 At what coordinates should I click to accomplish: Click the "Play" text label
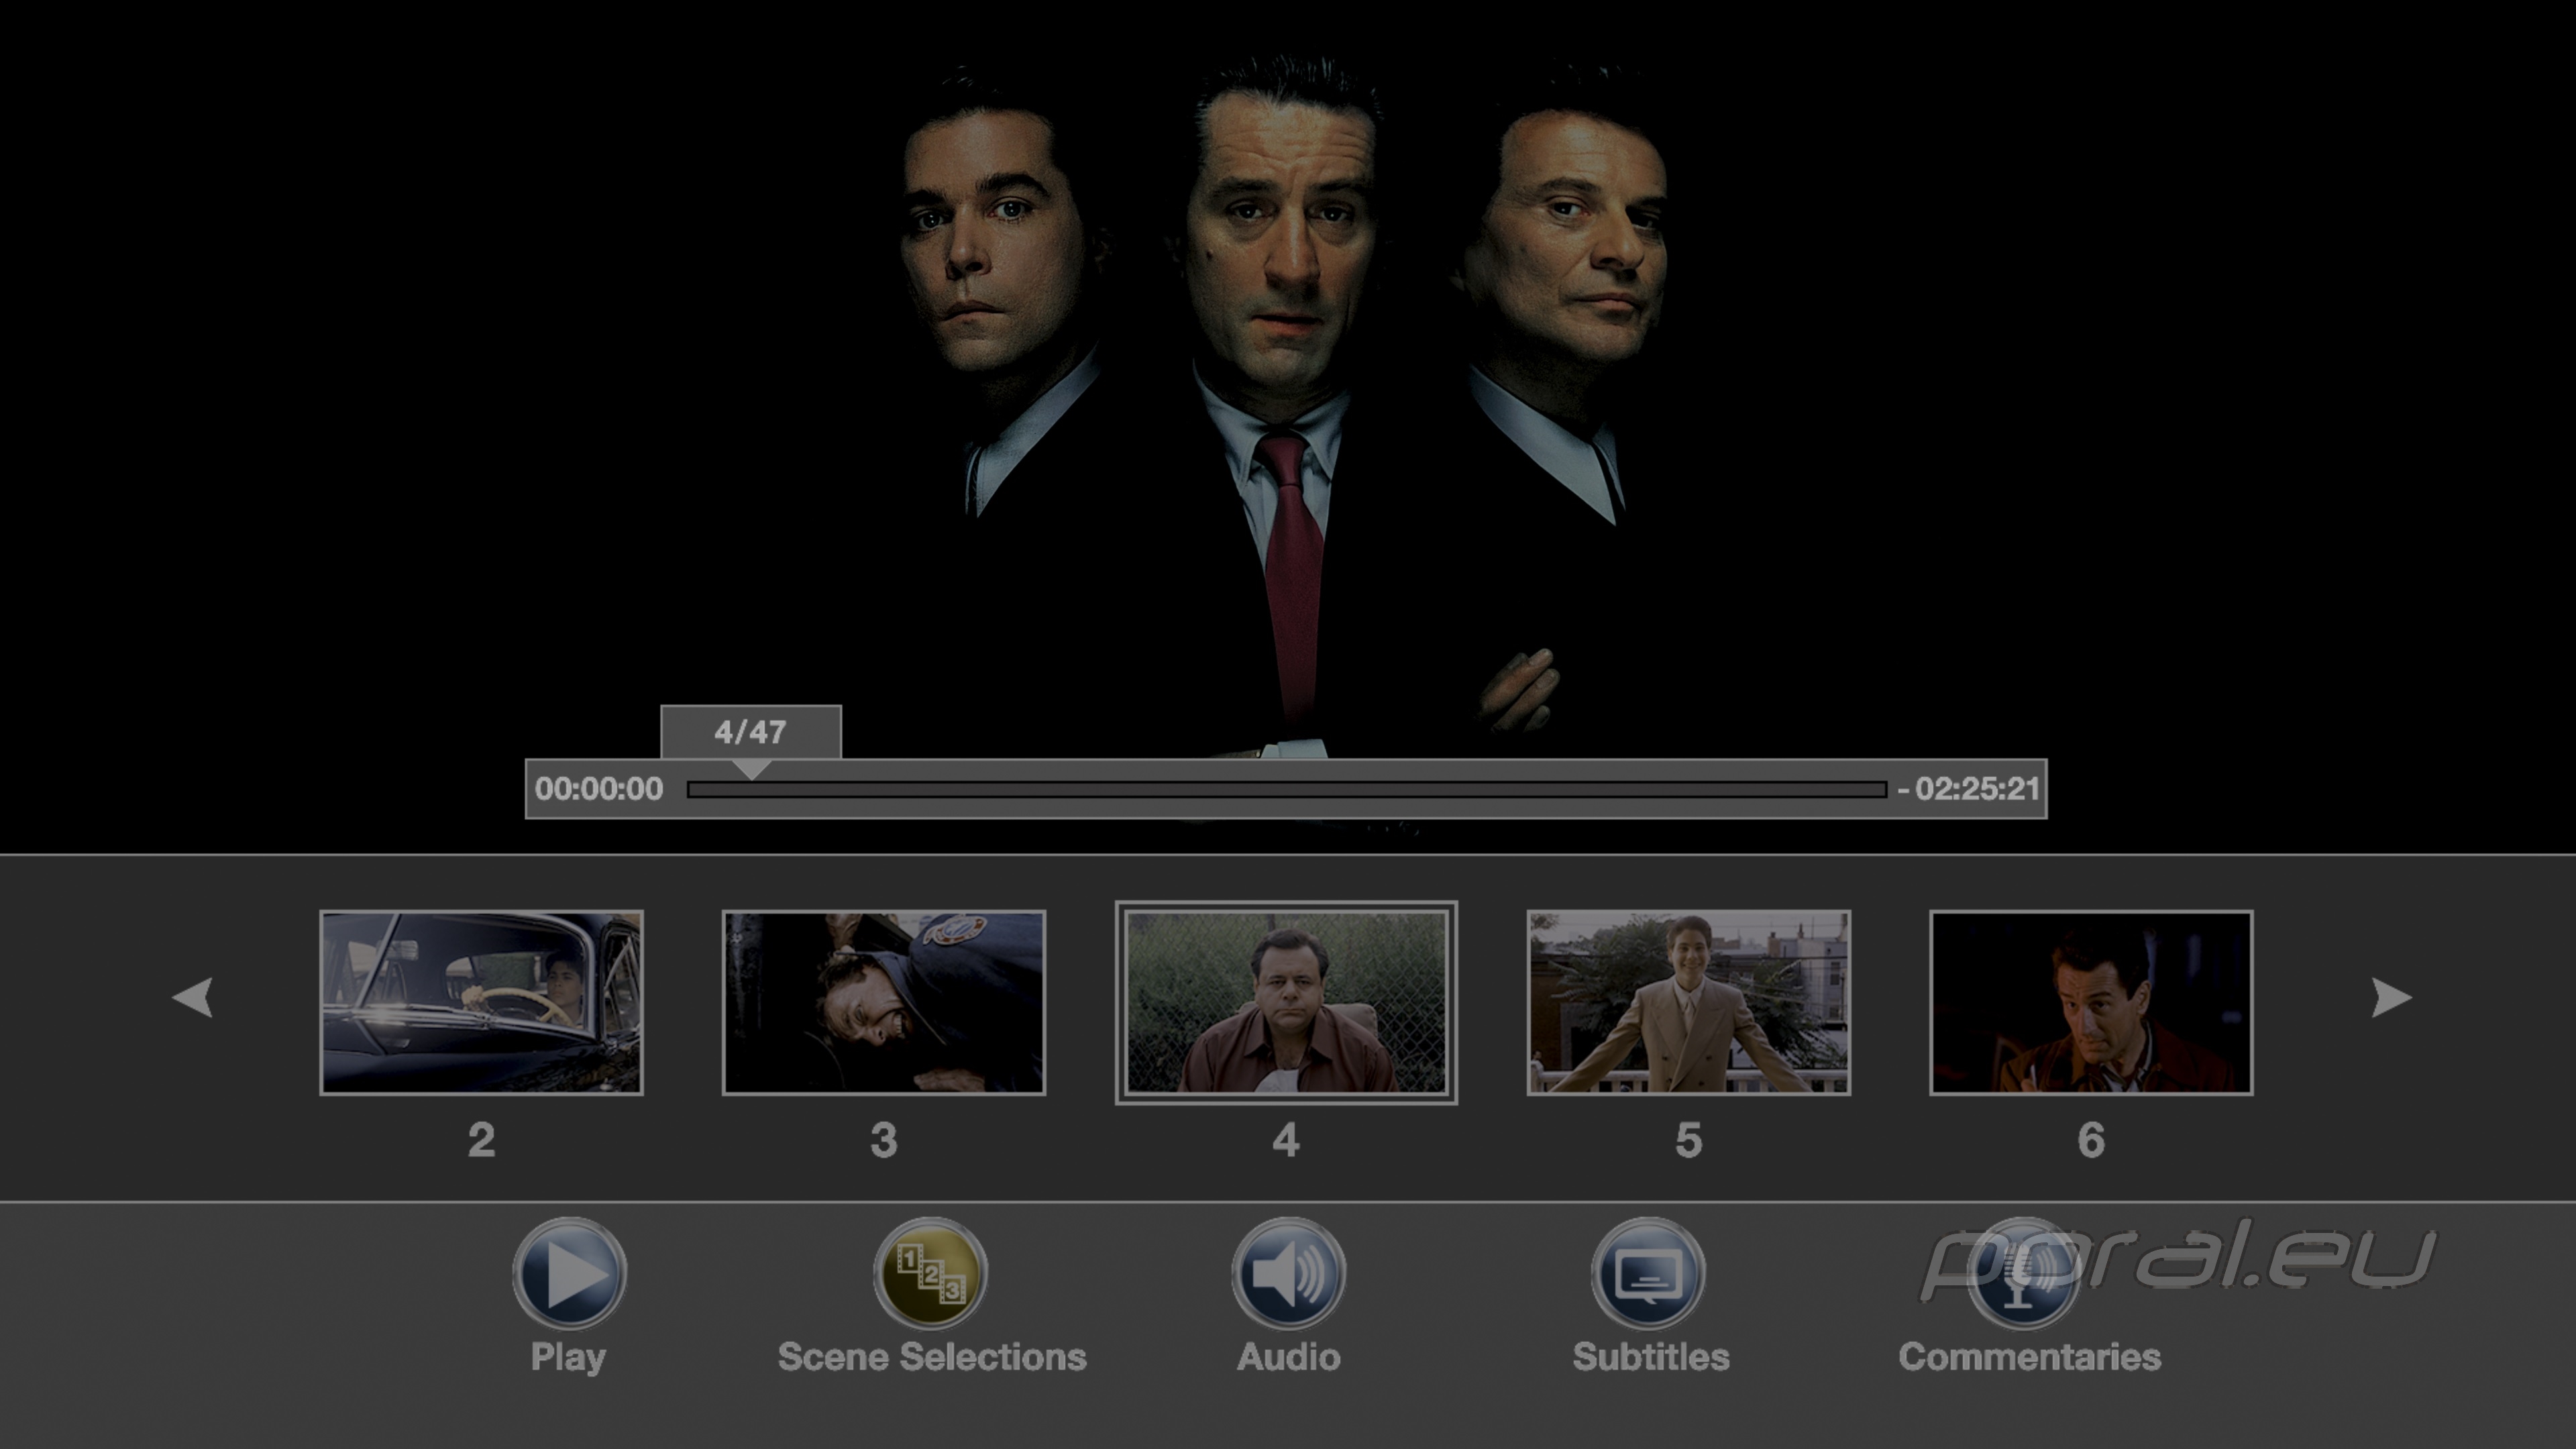(568, 1358)
